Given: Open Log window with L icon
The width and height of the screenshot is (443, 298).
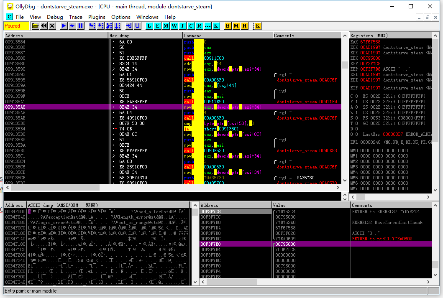Looking at the screenshot, I should pyautogui.click(x=149, y=26).
